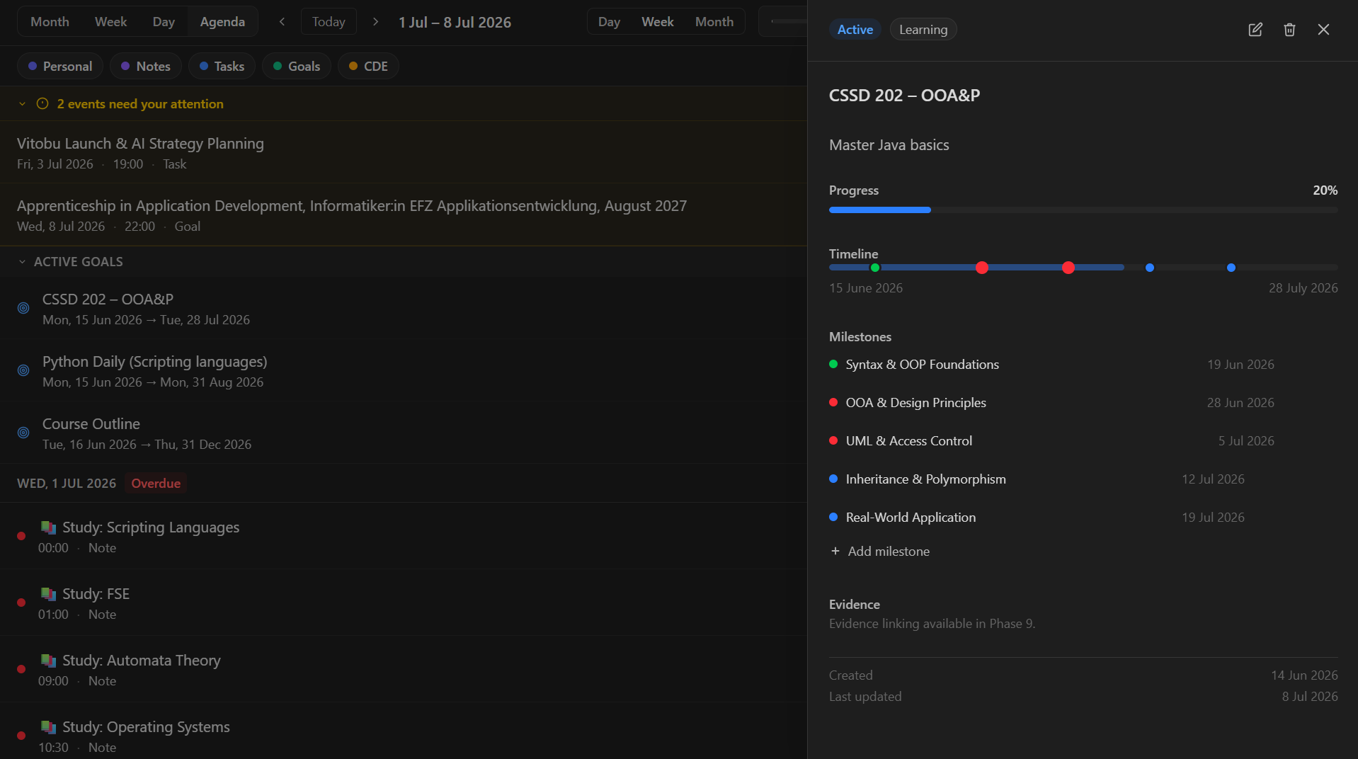Click red status dot of Study: Scripting Languages
This screenshot has width=1358, height=759.
point(21,536)
